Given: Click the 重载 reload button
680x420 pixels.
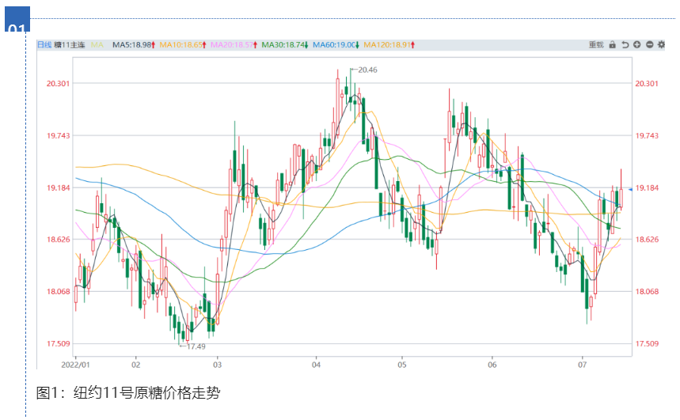Looking at the screenshot, I should tap(595, 45).
